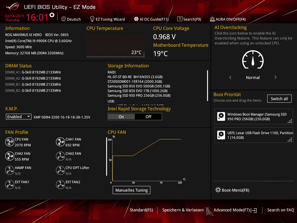This screenshot has width=297, height=223.
Task: Switch to previous AI Overclocking mode arrow
Action: (230, 77)
